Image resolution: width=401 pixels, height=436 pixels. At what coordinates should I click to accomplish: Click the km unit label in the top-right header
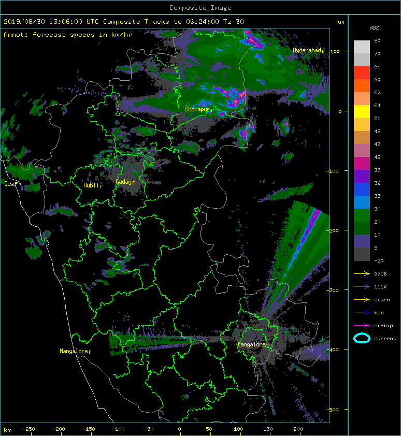coord(340,22)
